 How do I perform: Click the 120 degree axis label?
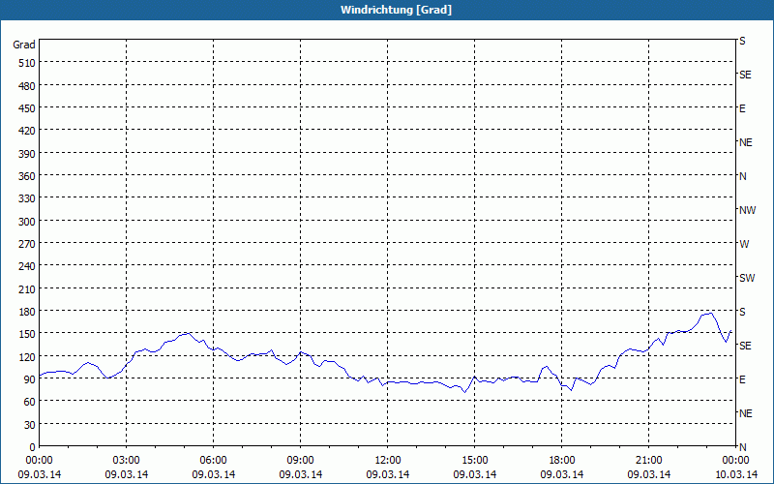[27, 357]
